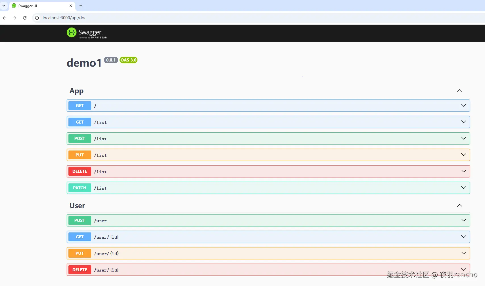Click the DELETE method badge for /list
Viewport: 485px width, 286px height.
(80, 171)
